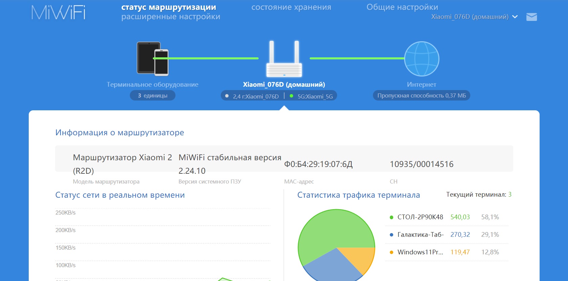This screenshot has height=281, width=568.
Task: Select the 5G:Xiaomi_5G network label
Action: [315, 96]
